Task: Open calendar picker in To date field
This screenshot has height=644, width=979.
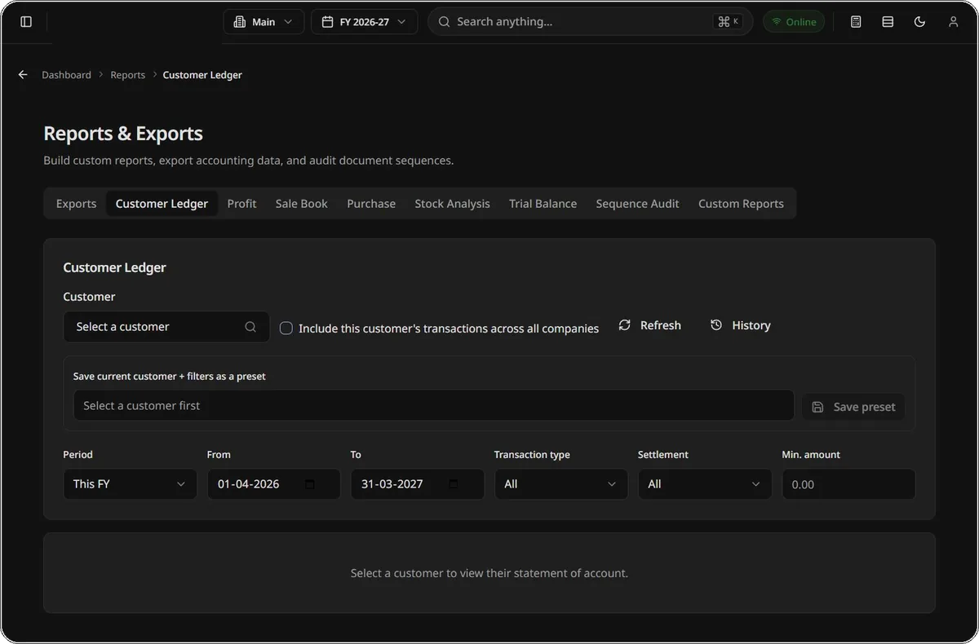Action: (x=454, y=484)
